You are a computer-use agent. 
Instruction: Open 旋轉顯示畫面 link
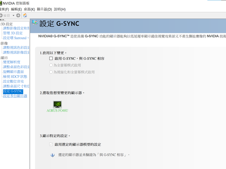(13, 72)
